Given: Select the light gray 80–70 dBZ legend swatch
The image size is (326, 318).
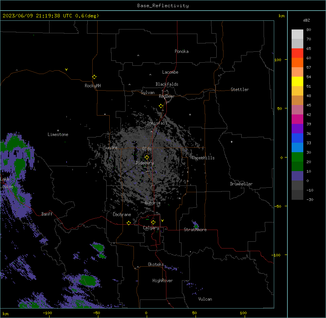Looking at the screenshot, I should 297,34.
